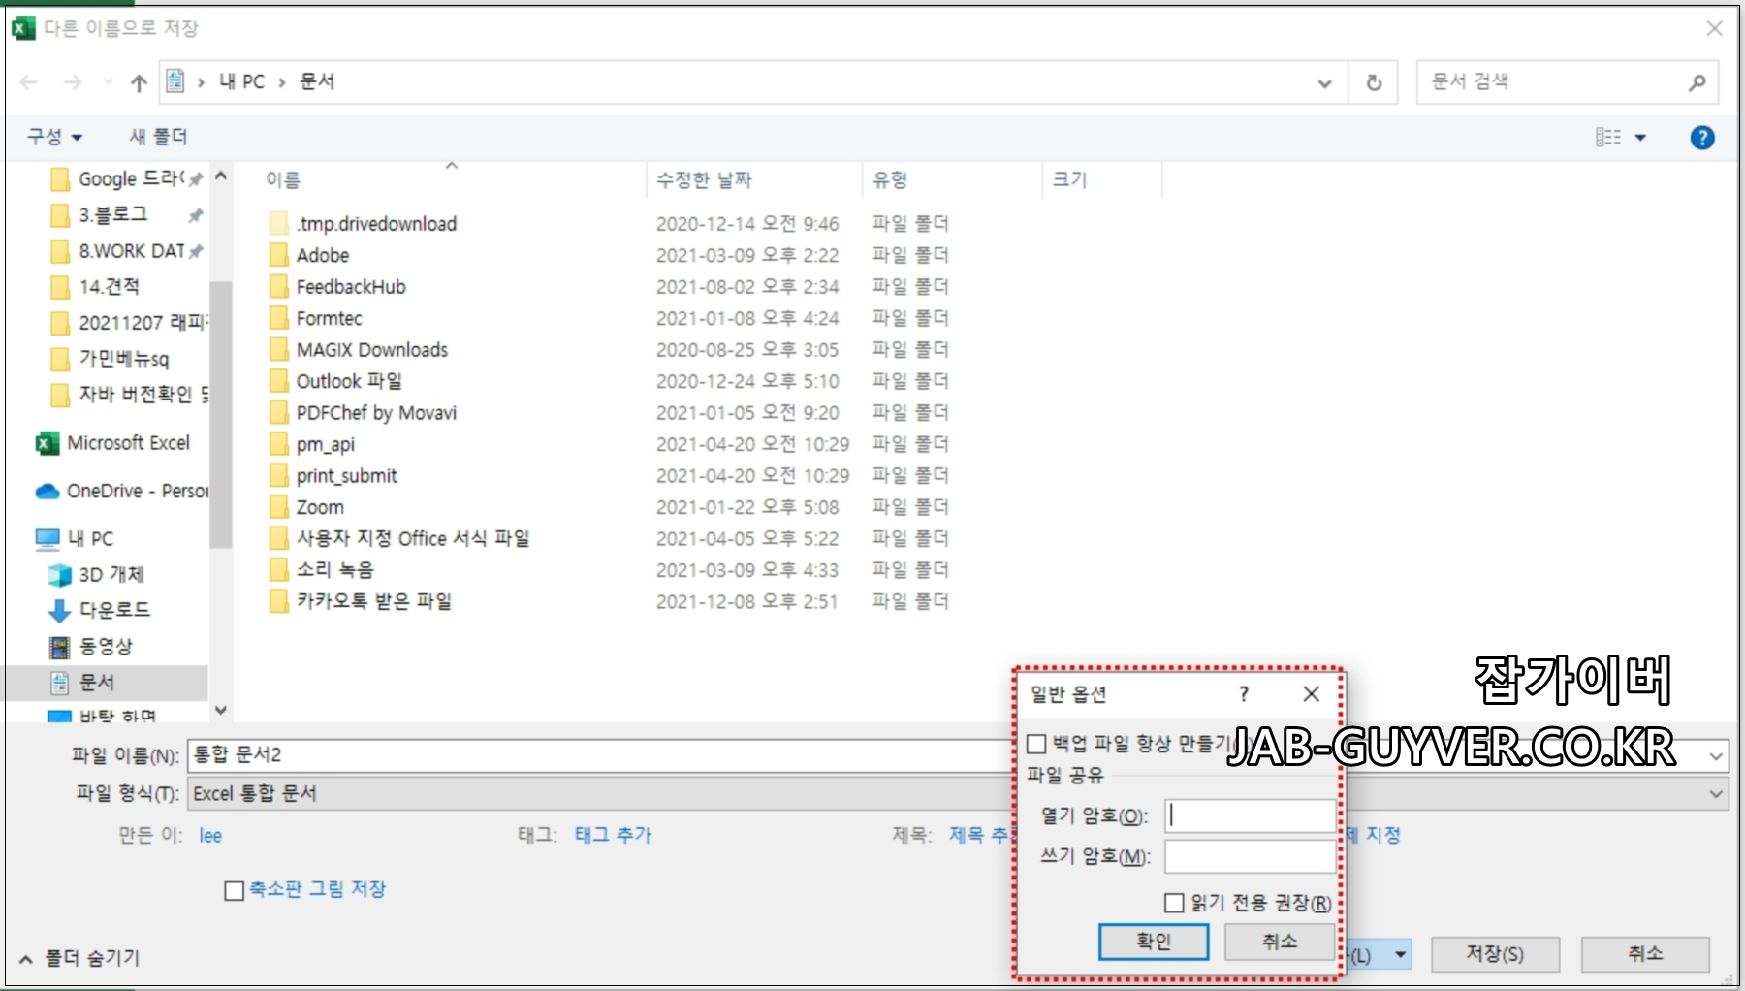Select Adobe folder icon
The image size is (1745, 991).
click(x=279, y=255)
